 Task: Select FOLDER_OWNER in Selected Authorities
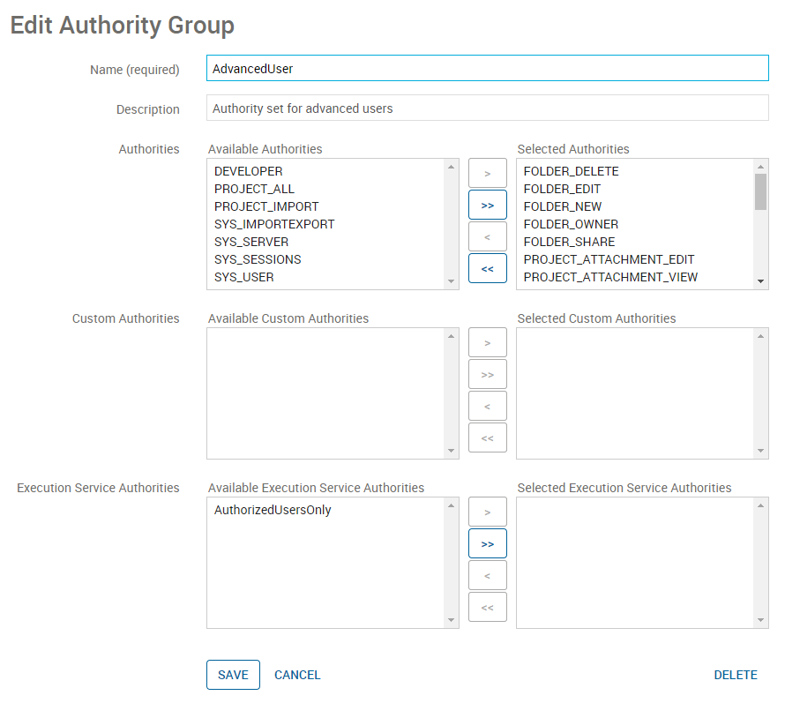tap(571, 224)
